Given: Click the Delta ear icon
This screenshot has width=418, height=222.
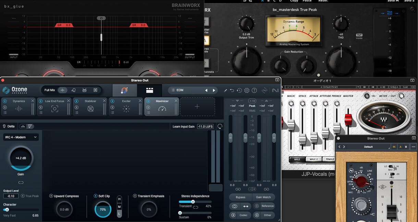Looking at the screenshot, I should click(4, 126).
